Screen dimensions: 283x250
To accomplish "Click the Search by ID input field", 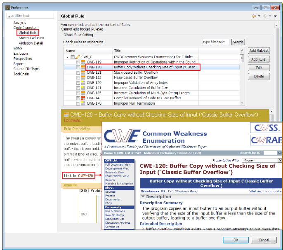I will coord(270,153).
